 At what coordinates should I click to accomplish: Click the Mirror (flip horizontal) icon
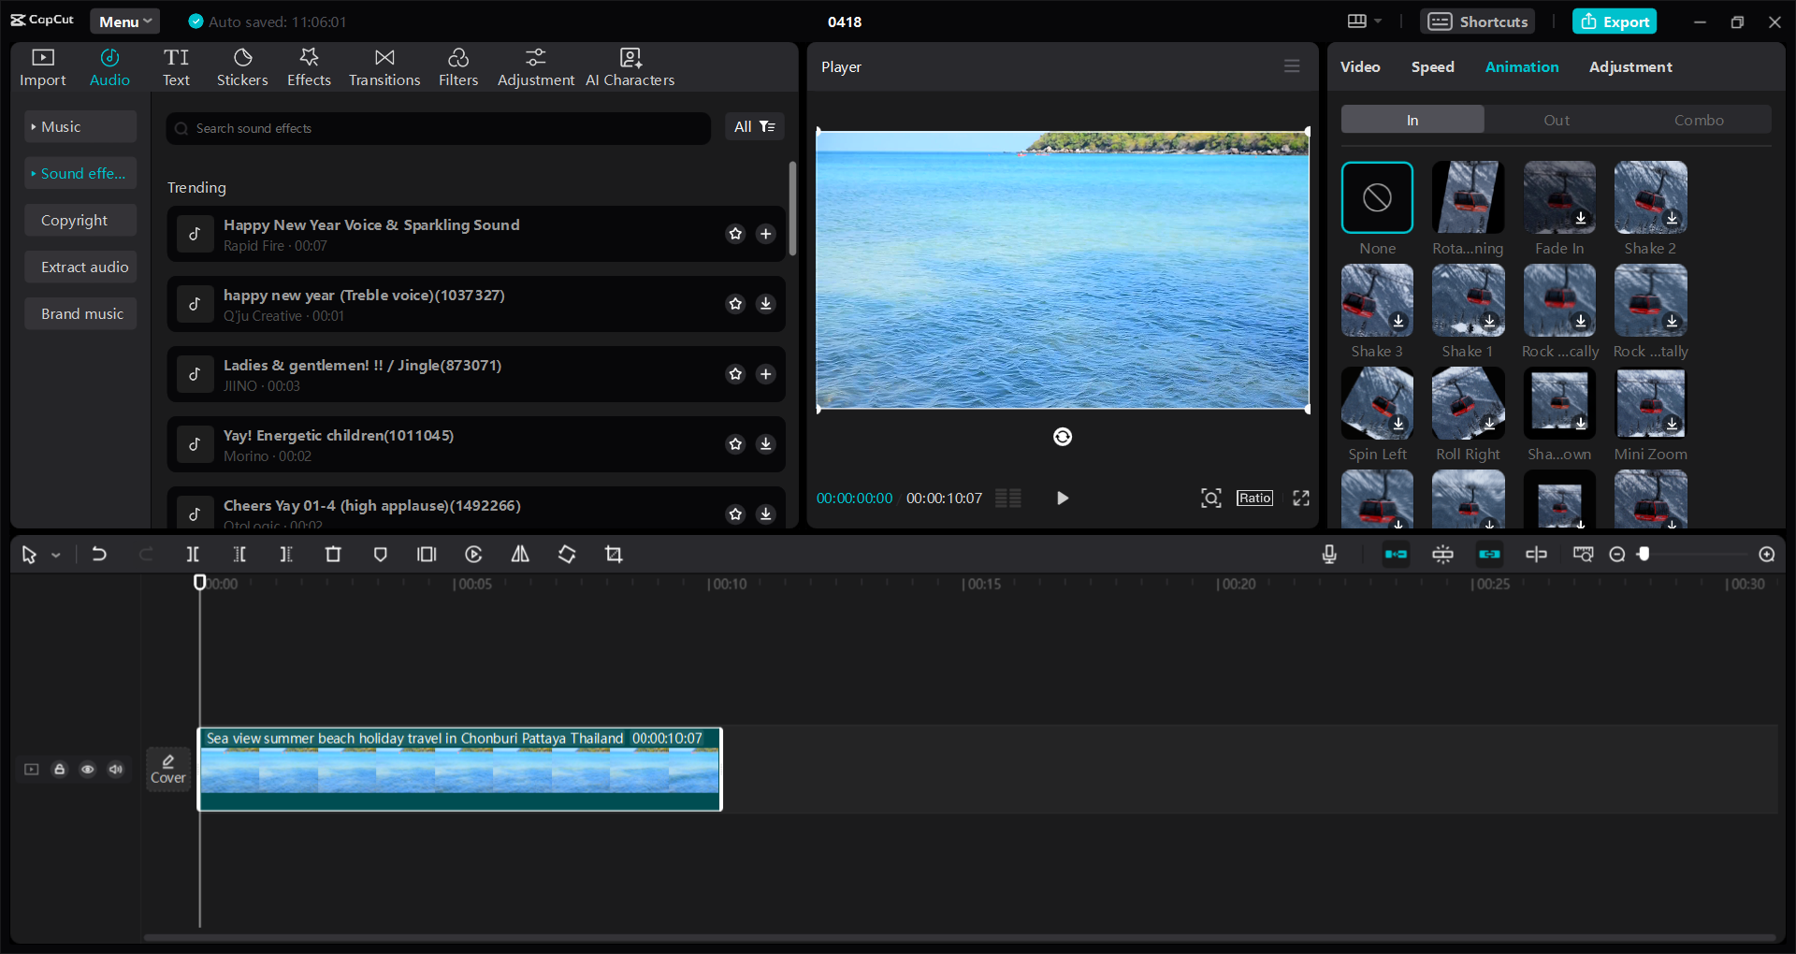[520, 554]
